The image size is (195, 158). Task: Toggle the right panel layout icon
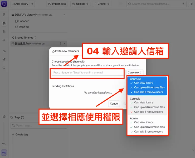pyautogui.click(x=191, y=4)
